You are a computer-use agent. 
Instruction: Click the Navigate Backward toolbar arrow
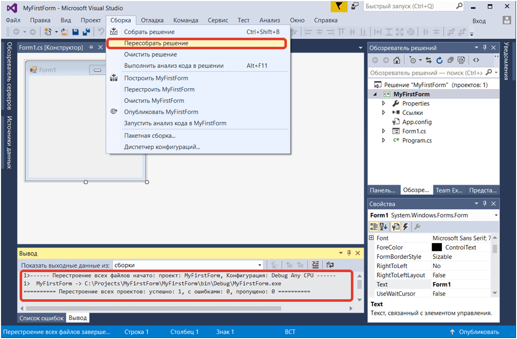(x=16, y=32)
